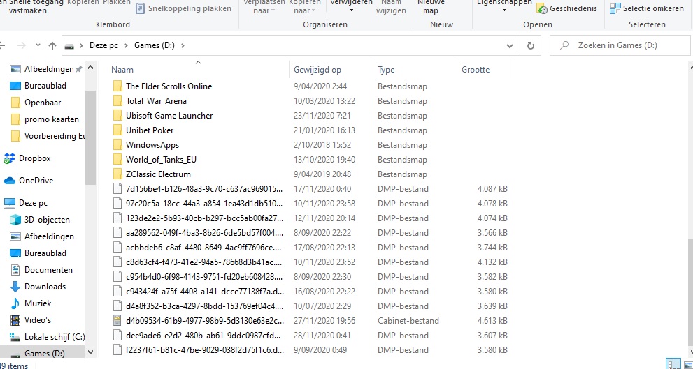Switch to details view icon in the status bar
The width and height of the screenshot is (693, 369).
[x=673, y=364]
